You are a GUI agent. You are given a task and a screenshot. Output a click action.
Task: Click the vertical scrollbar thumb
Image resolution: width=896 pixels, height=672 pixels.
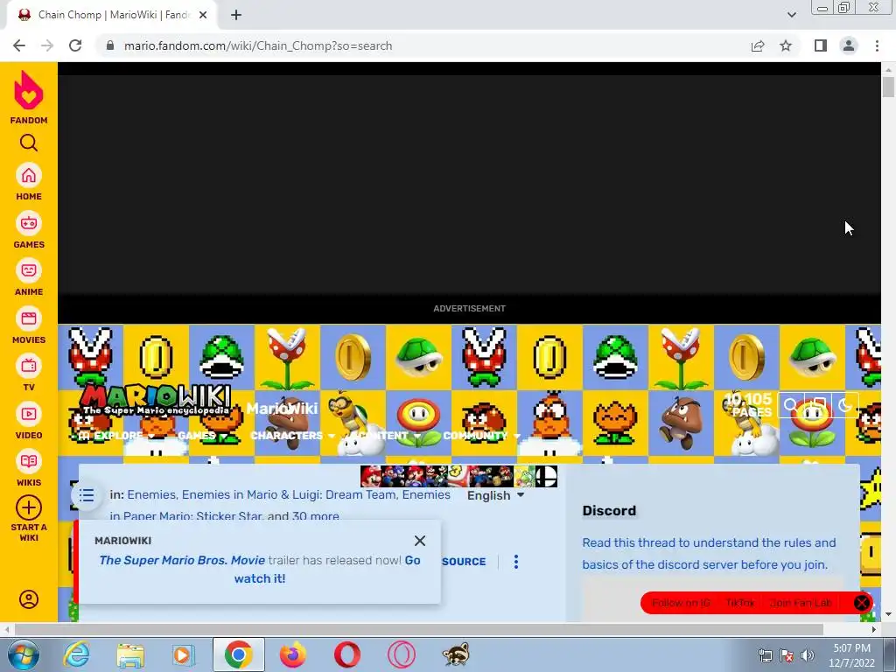pyautogui.click(x=888, y=87)
